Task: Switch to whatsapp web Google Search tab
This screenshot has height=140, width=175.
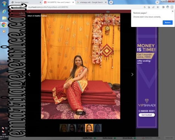Action: pos(91,2)
